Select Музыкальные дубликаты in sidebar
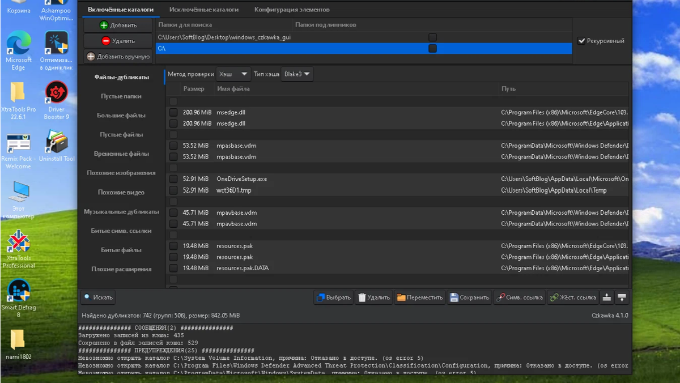Image resolution: width=680 pixels, height=383 pixels. [x=121, y=212]
